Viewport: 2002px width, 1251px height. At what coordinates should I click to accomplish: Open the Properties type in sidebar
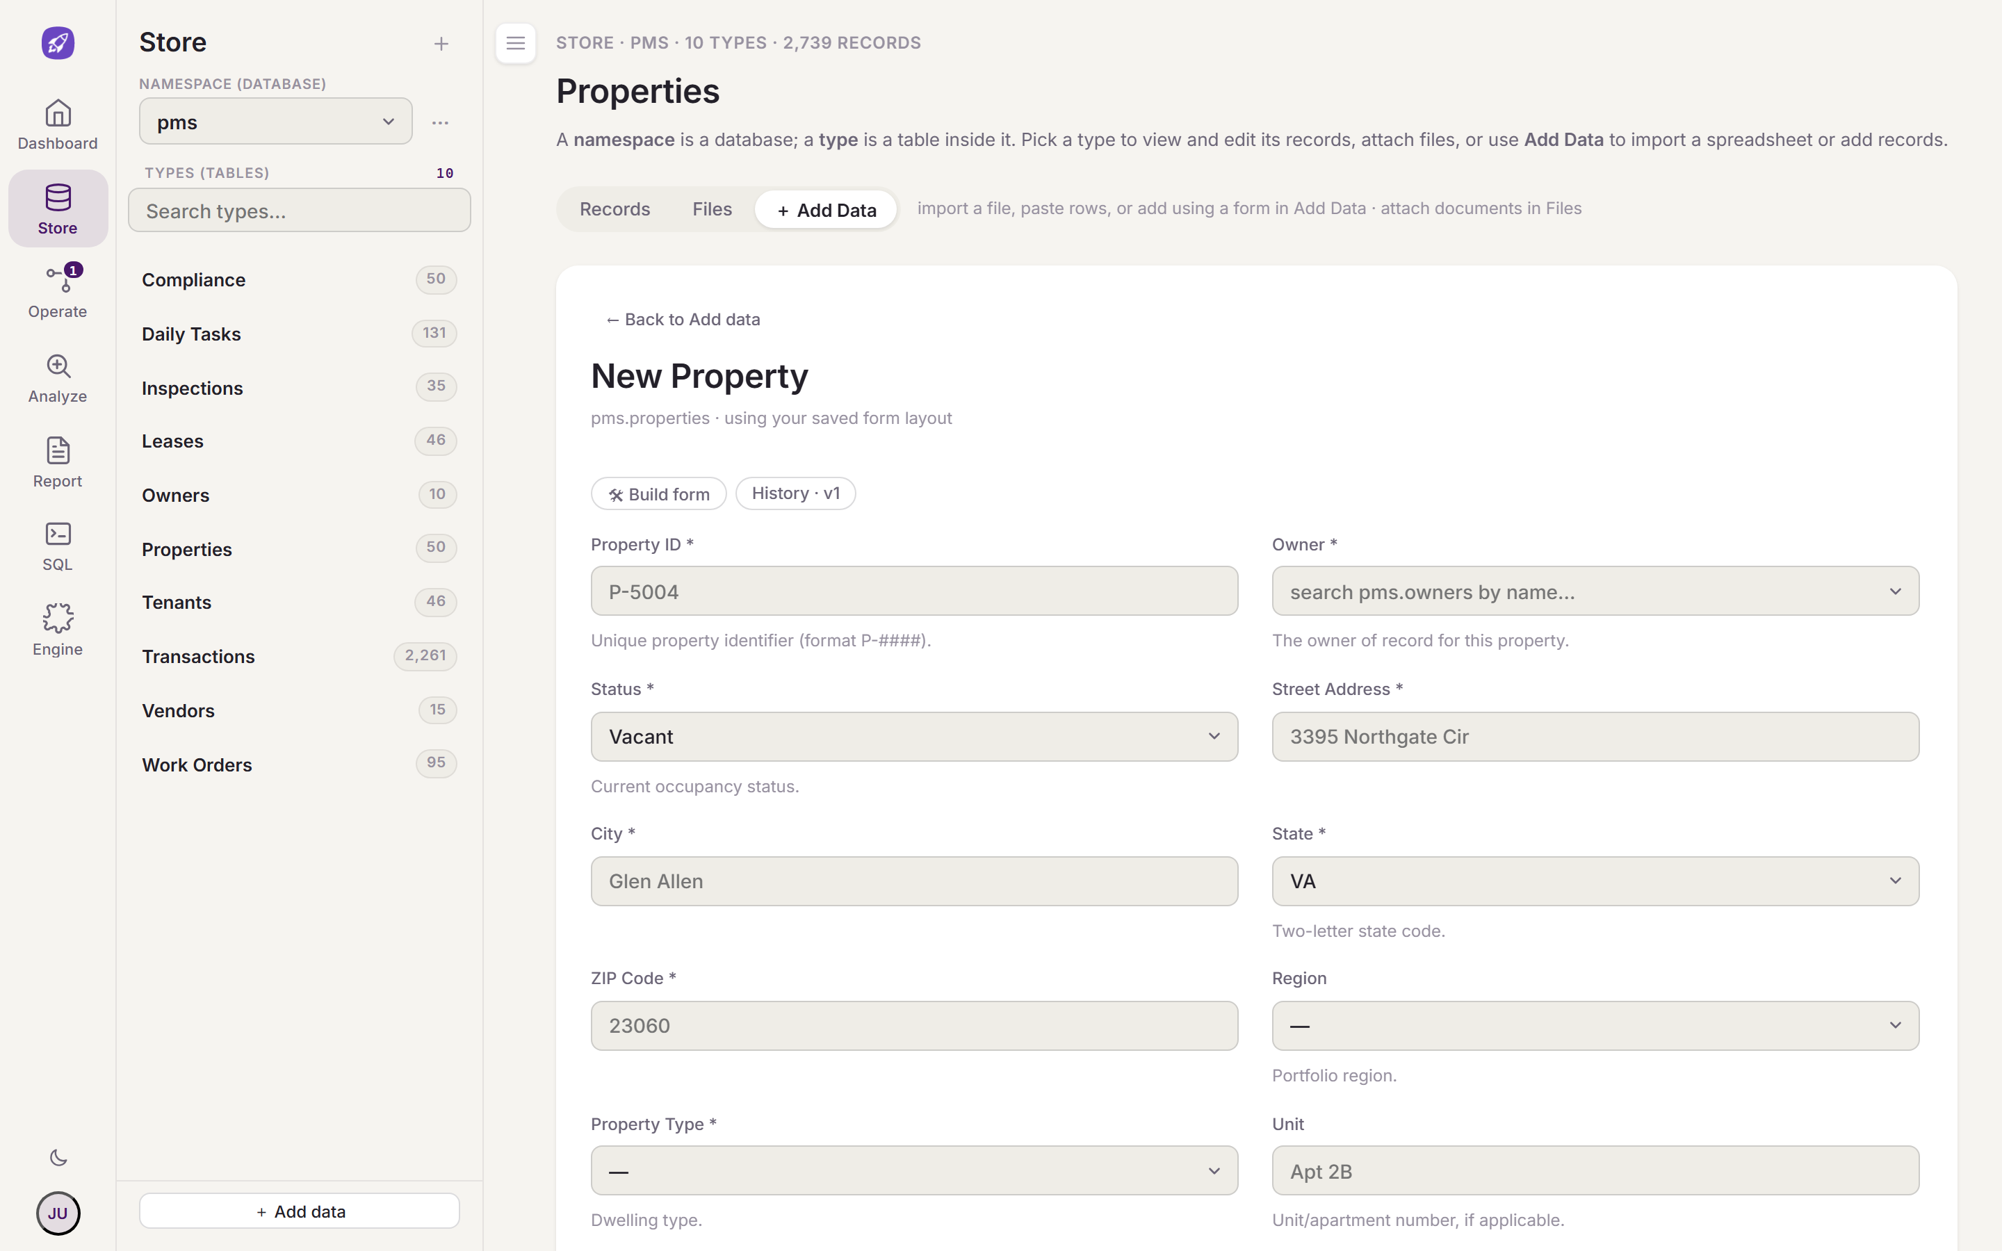(x=300, y=548)
